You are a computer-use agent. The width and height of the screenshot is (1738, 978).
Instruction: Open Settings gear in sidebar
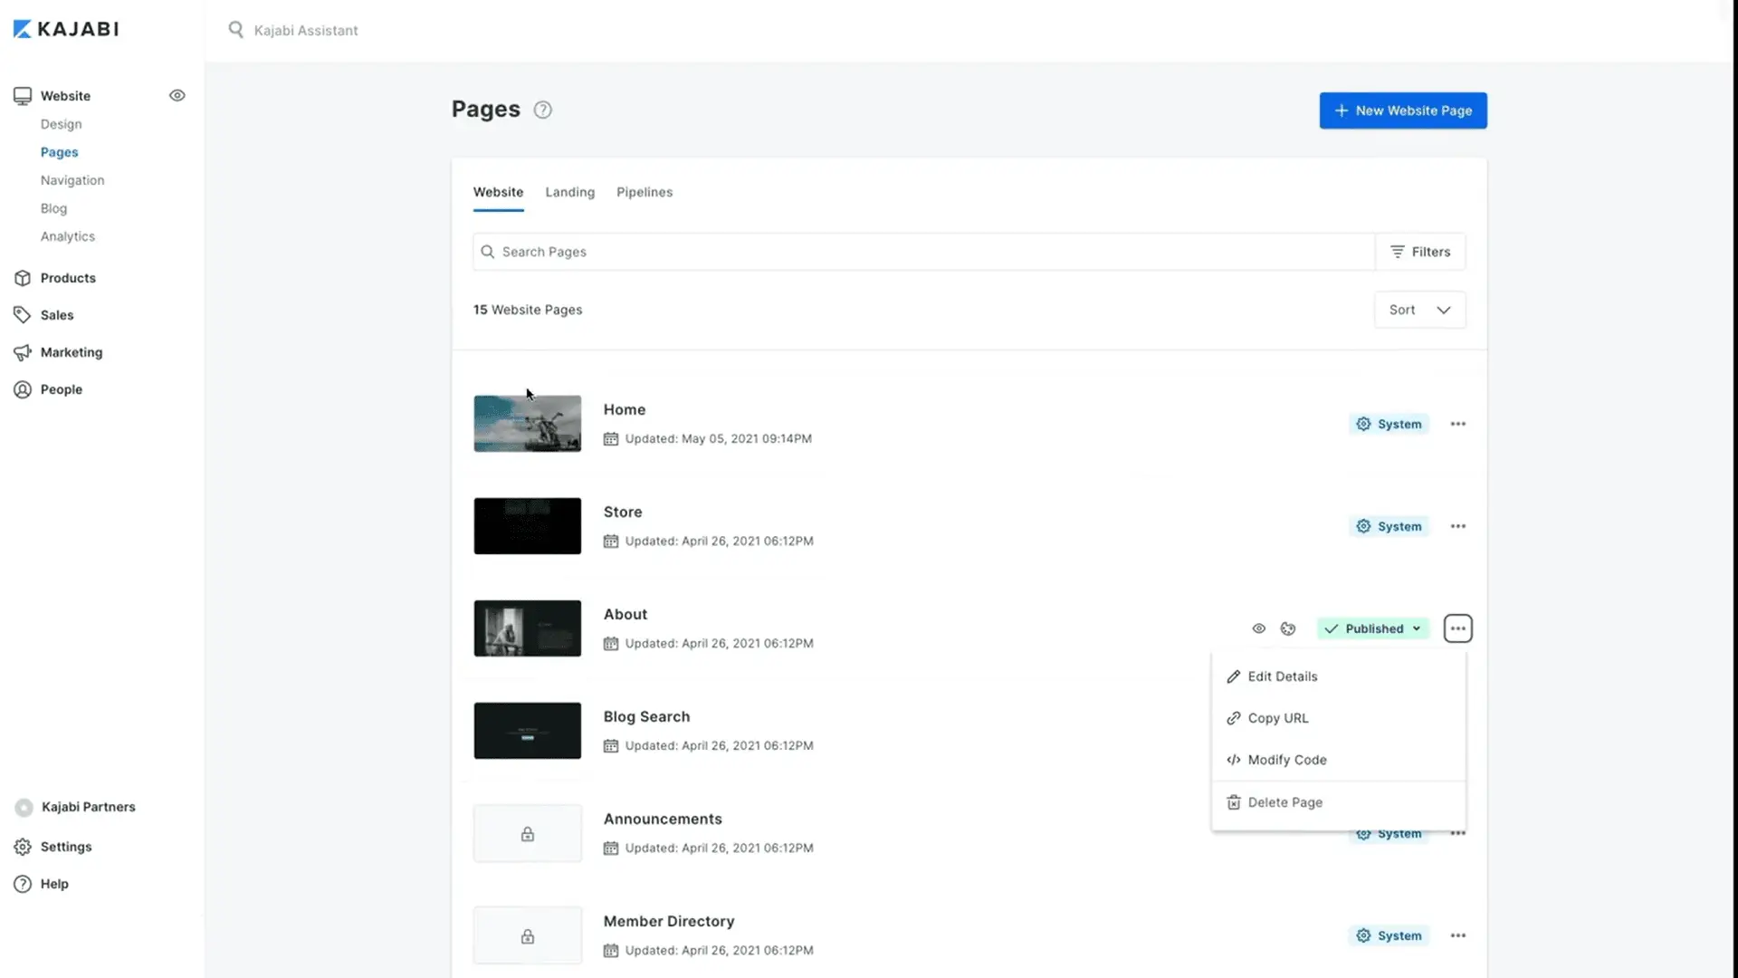pyautogui.click(x=23, y=847)
